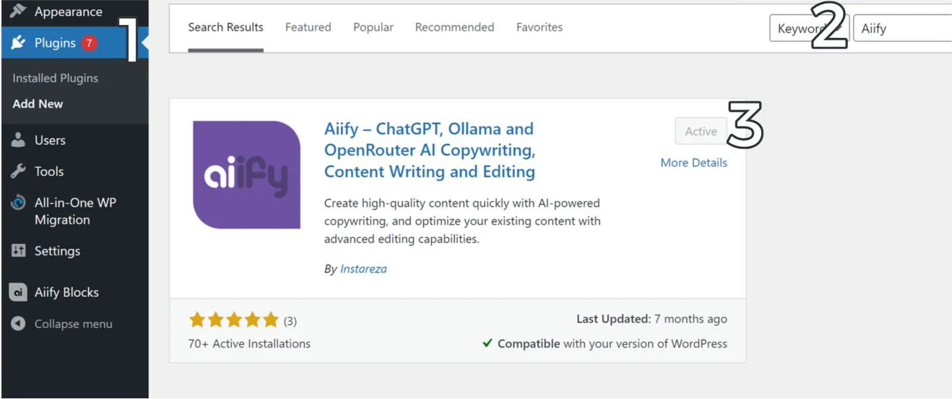Click the Collapse menu arrow icon
The height and width of the screenshot is (399, 952).
click(18, 324)
